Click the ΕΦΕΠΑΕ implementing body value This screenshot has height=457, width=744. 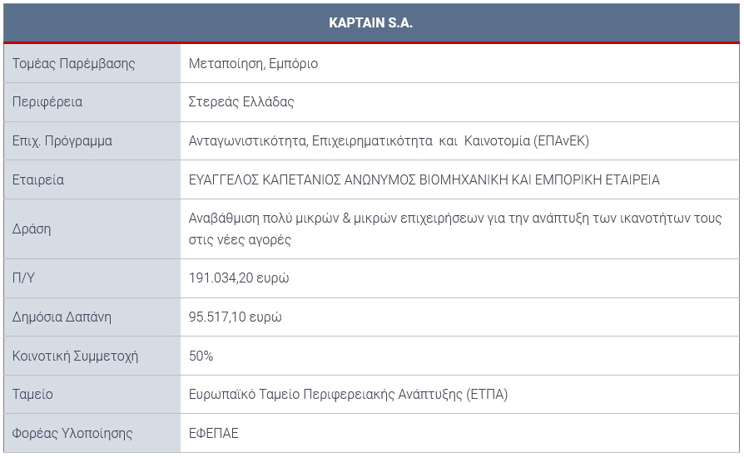point(214,434)
